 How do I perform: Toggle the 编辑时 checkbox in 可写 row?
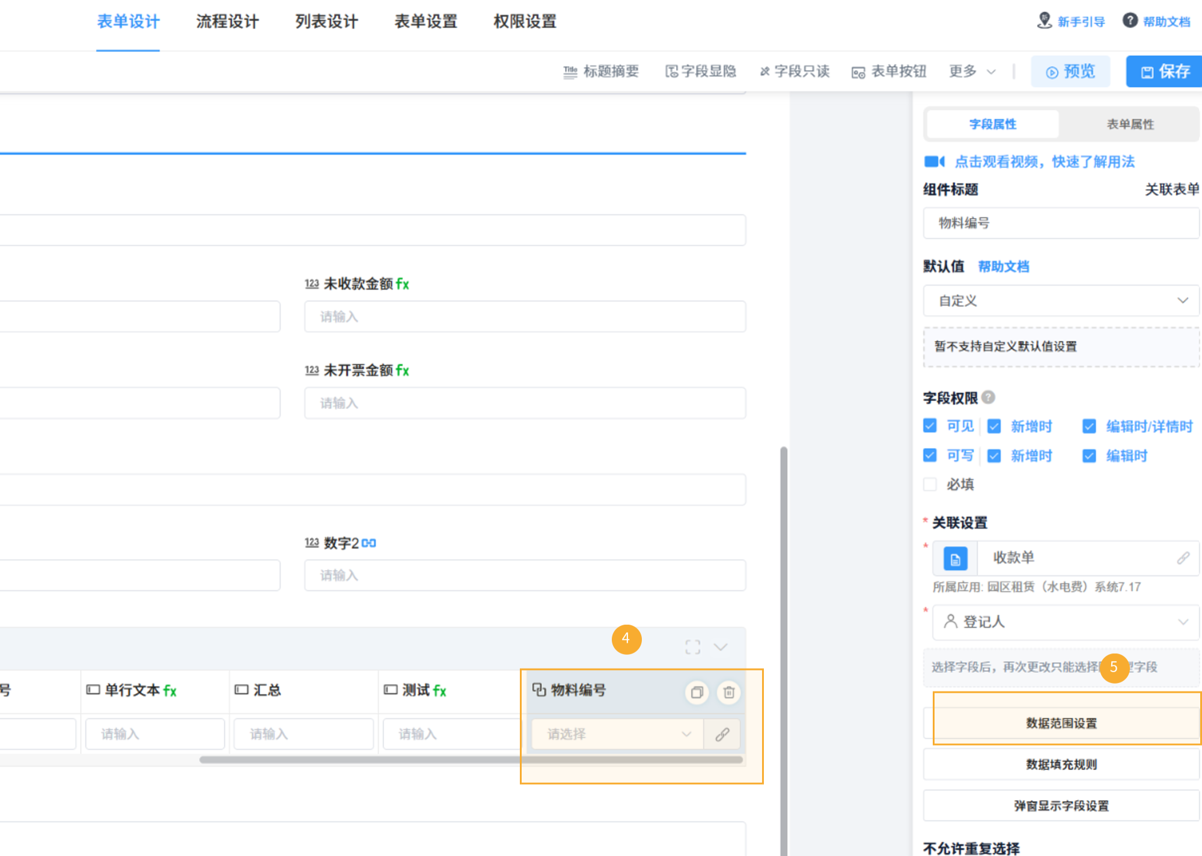pos(1089,455)
